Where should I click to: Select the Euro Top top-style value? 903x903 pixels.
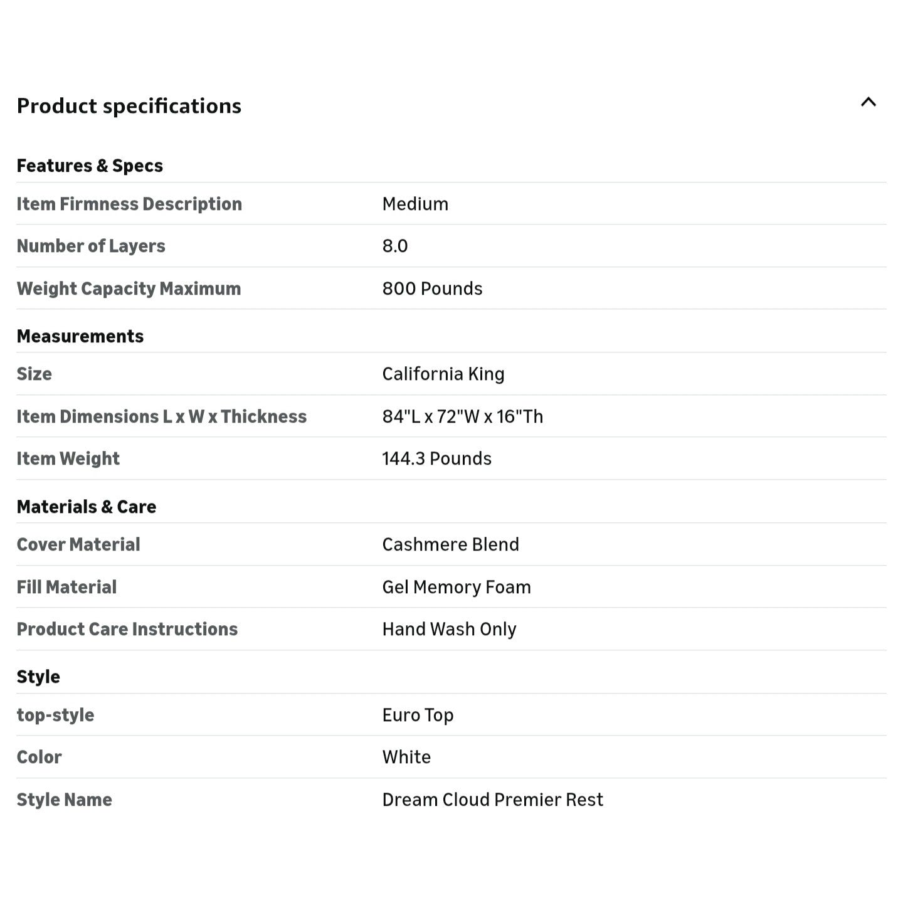coord(418,715)
